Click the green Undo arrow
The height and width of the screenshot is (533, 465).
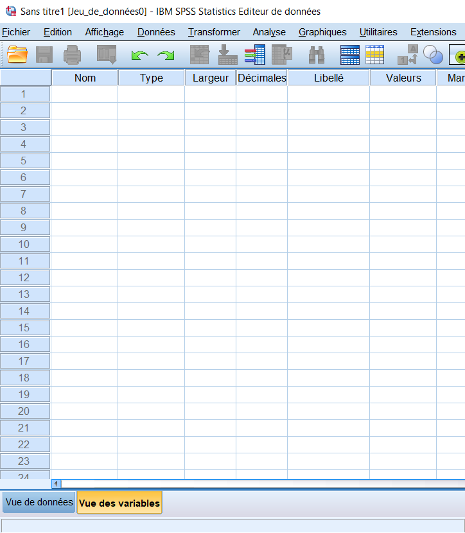tap(139, 55)
